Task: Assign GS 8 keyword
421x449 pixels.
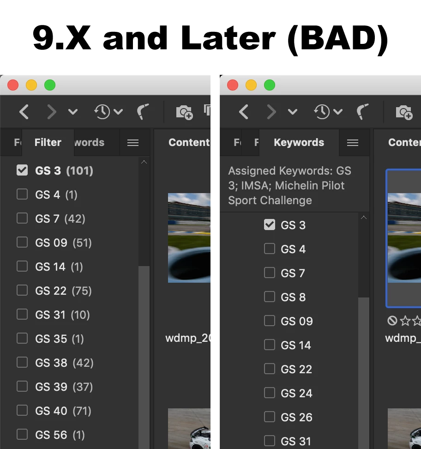Action: (269, 297)
